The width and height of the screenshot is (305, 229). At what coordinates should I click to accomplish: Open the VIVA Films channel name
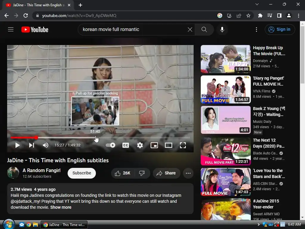point(262,91)
